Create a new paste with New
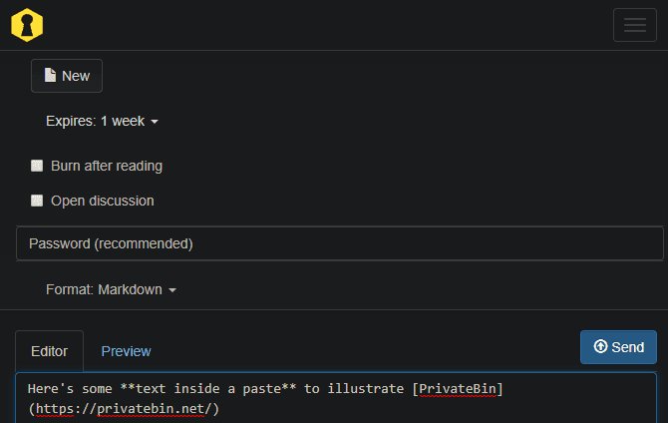The image size is (668, 423). (x=67, y=76)
